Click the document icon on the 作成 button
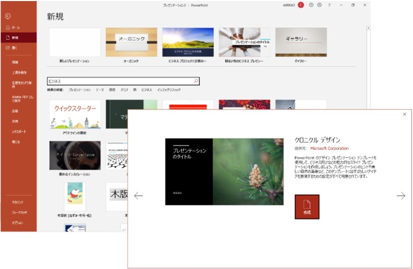This screenshot has height=269, width=413. [307, 204]
